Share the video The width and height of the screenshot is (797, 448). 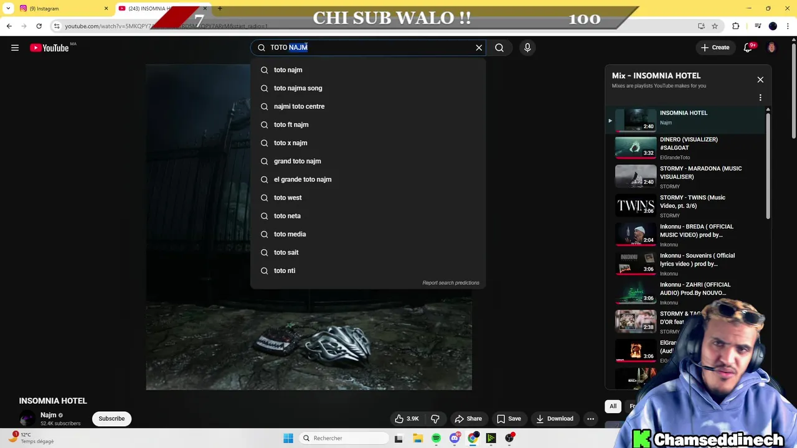(x=468, y=419)
